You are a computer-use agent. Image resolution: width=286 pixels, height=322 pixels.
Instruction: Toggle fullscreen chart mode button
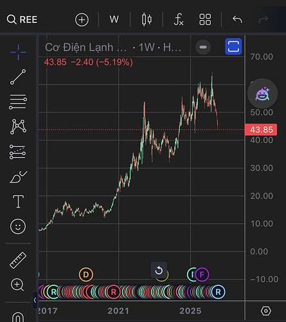click(233, 46)
